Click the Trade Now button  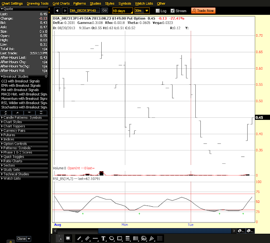pyautogui.click(x=203, y=11)
